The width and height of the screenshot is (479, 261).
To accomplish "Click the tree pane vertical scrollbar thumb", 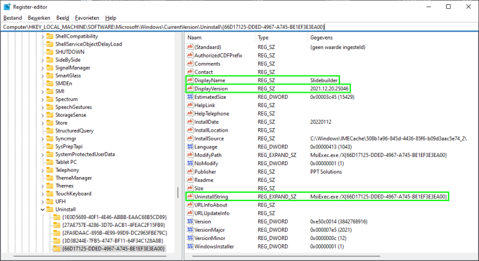I will [178, 193].
